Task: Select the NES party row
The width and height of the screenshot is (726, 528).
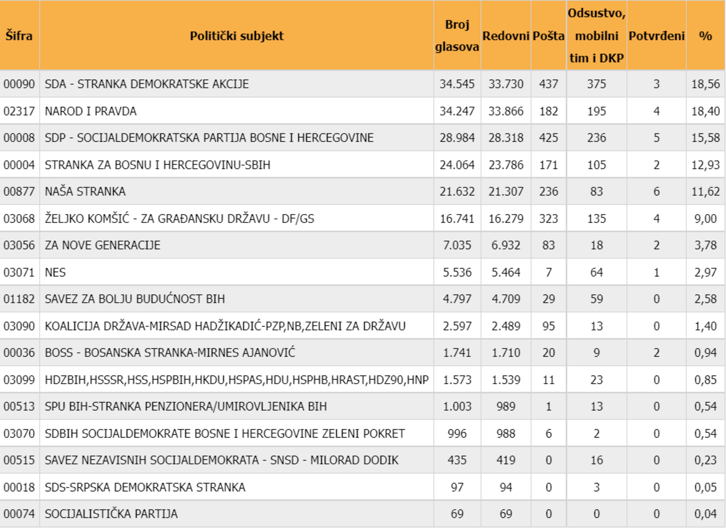Action: point(55,272)
